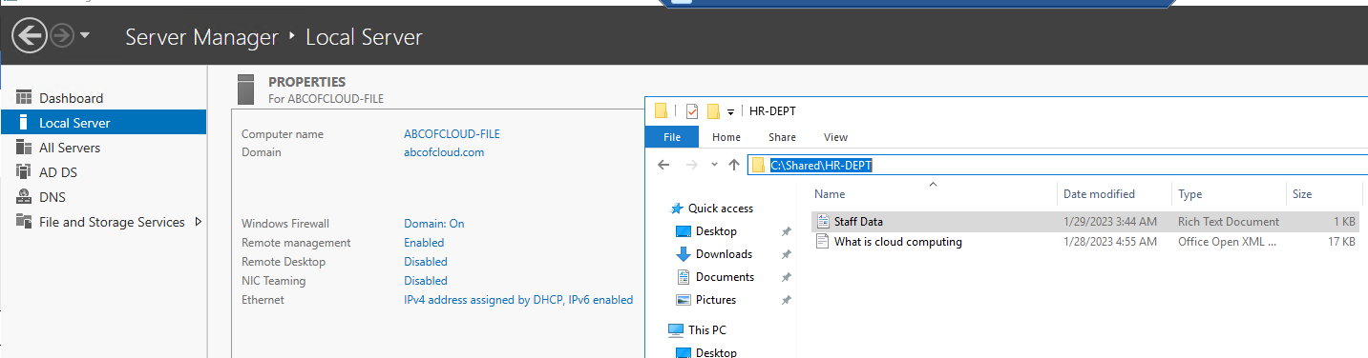Click the Local Server icon
1368x358 pixels.
(x=24, y=123)
